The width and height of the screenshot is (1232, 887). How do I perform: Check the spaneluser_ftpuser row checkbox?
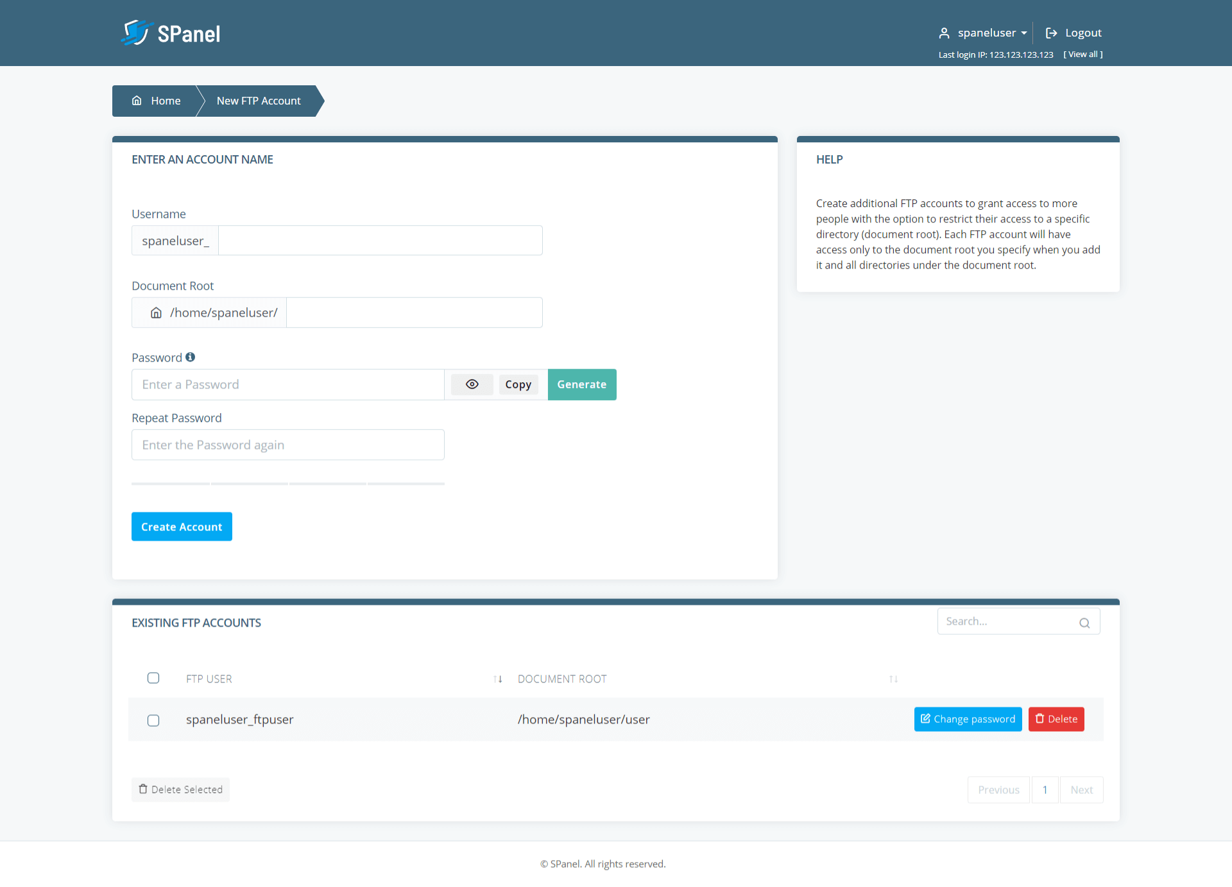tap(153, 720)
